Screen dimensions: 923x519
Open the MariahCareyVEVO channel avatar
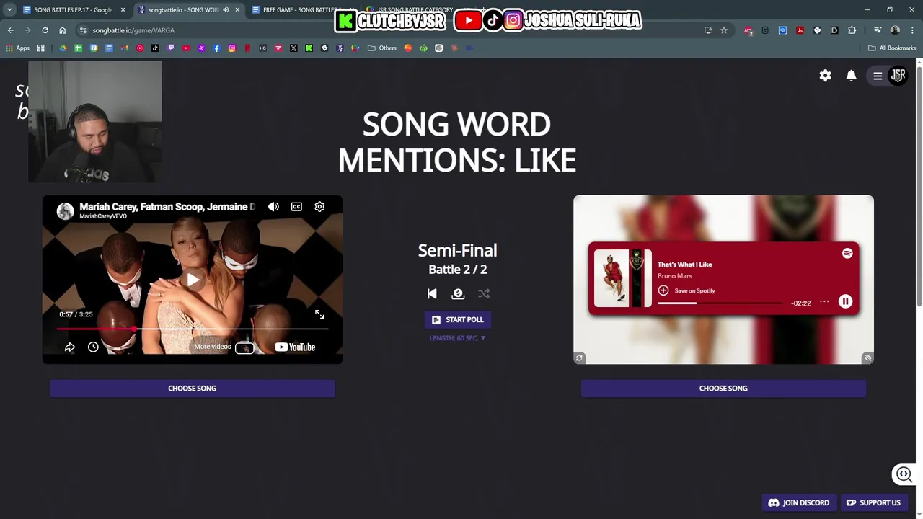[66, 211]
